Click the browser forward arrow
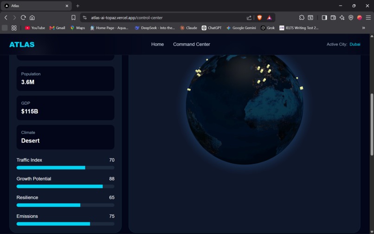374x234 pixels. click(x=14, y=18)
